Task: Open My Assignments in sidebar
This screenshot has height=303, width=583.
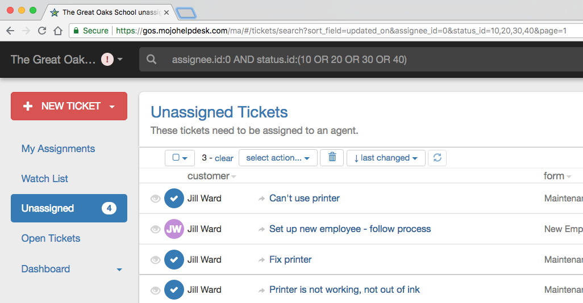Action: point(58,149)
